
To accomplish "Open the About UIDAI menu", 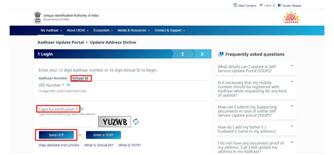I will point(77,30).
